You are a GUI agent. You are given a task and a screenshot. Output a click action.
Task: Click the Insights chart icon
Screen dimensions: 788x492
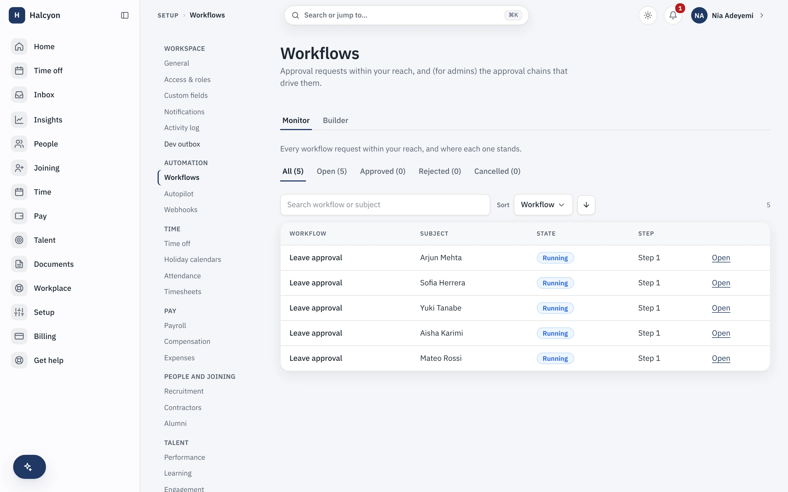point(19,120)
